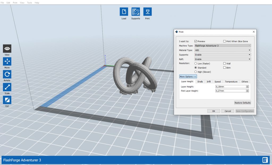This screenshot has height=165, width=272.
Task: Open the Material Type dropdown
Action: point(250,50)
